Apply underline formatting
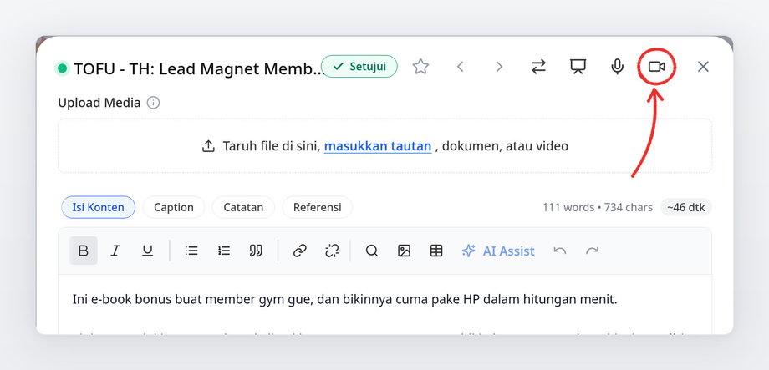The width and height of the screenshot is (769, 370). pos(148,251)
